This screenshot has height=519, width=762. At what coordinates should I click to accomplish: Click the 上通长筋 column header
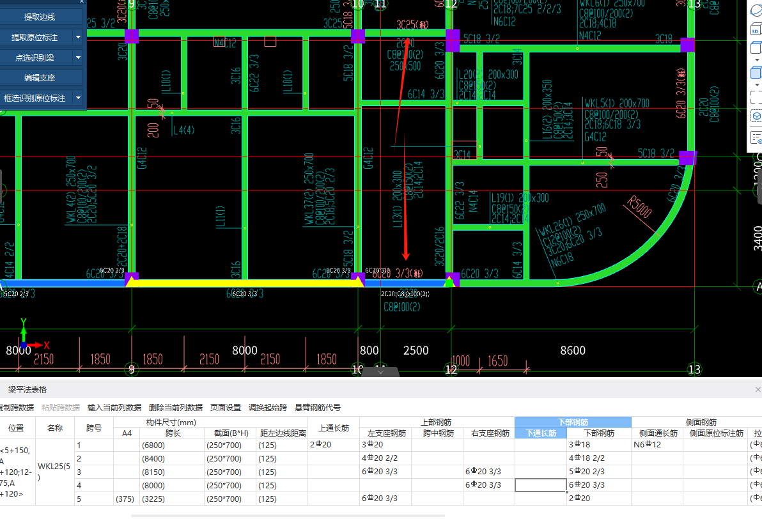click(334, 428)
